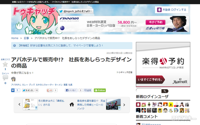This screenshot has width=200, height=125.
Task: Open the 漫画 tag
Action: [65, 85]
